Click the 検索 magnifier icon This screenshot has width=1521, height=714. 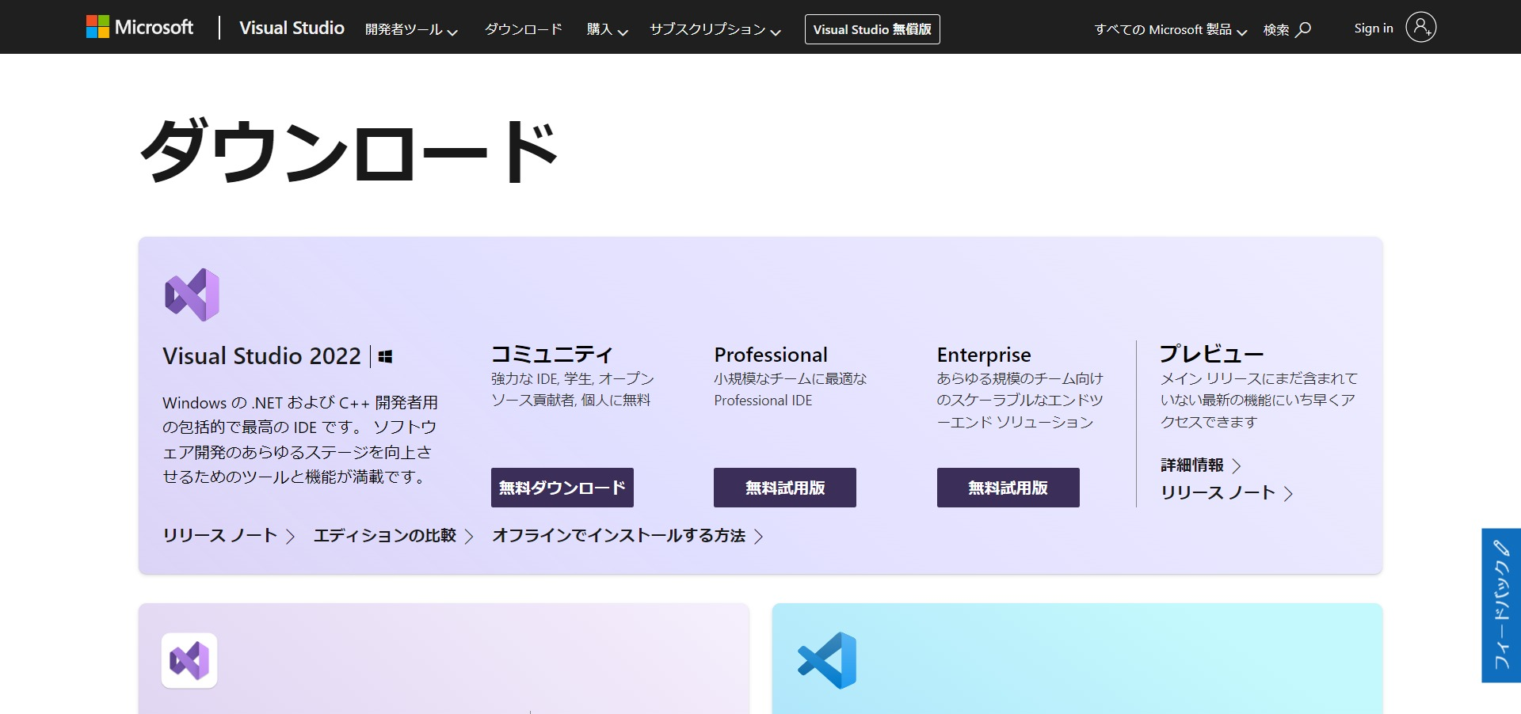(1303, 29)
